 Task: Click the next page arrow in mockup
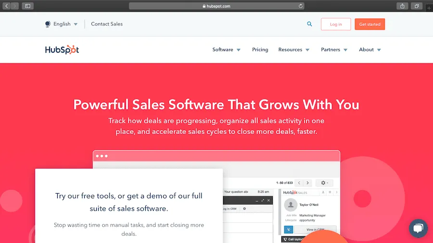[307, 183]
